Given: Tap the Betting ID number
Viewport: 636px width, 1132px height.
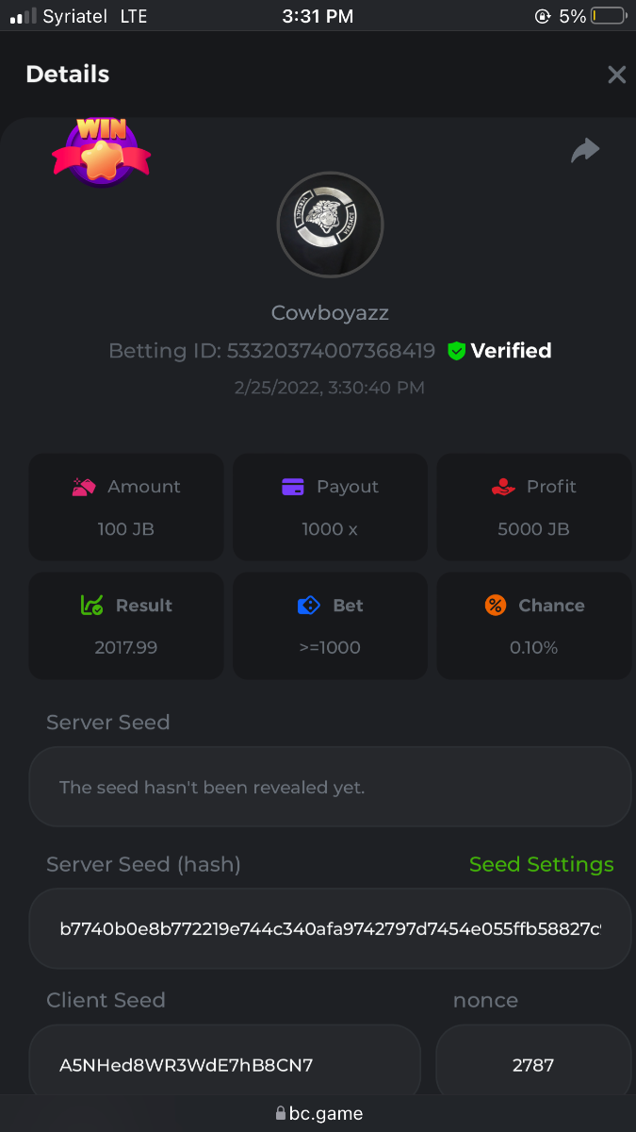Looking at the screenshot, I should pyautogui.click(x=330, y=351).
